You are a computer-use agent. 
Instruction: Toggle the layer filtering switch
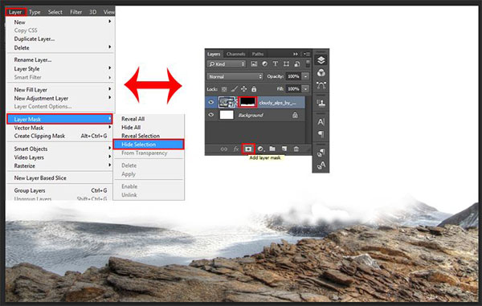(308, 64)
